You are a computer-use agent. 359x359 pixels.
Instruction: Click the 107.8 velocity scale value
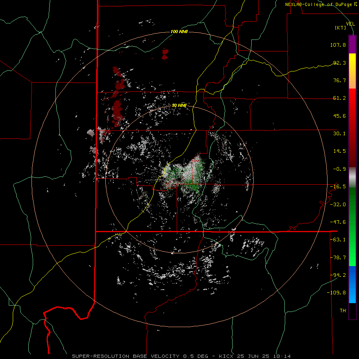338,45
